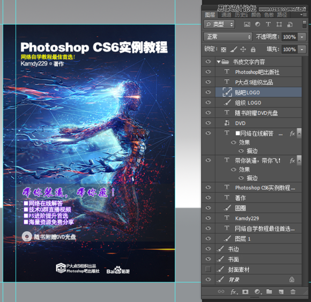Click lock transparent pixels icon
This screenshot has height=302, width=311.
point(224,49)
